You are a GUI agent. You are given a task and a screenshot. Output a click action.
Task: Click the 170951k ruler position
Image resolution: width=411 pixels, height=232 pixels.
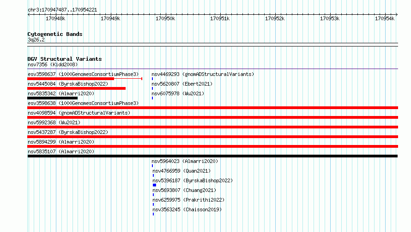point(220,18)
